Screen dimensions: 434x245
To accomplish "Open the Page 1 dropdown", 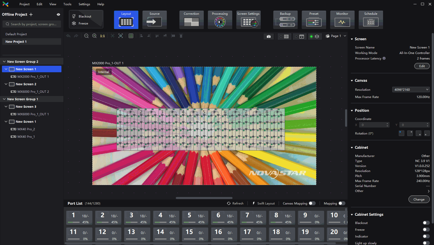I will (x=336, y=36).
